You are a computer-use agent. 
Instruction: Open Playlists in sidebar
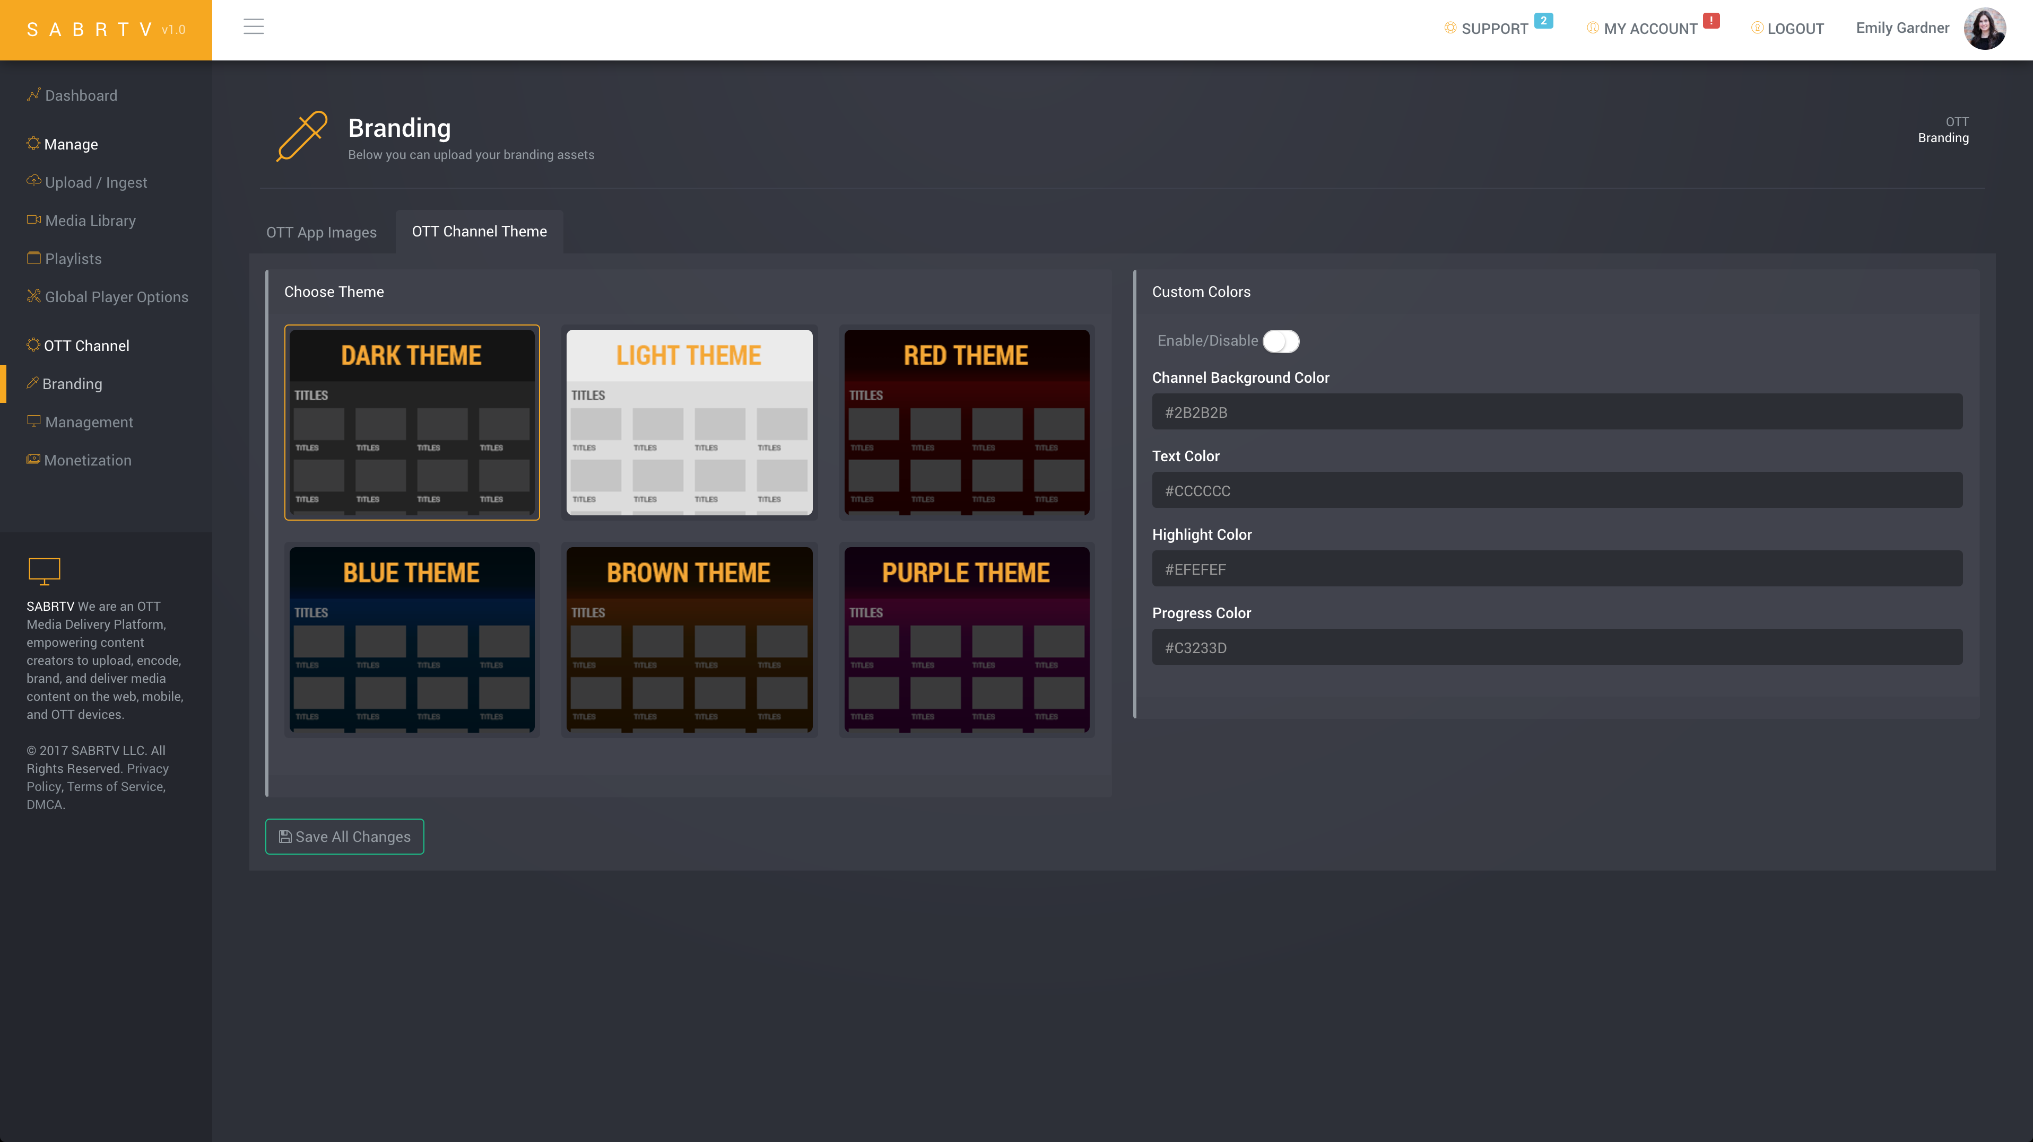pyautogui.click(x=73, y=259)
